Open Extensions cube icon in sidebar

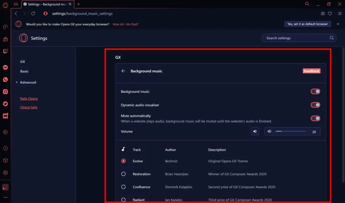(5, 161)
